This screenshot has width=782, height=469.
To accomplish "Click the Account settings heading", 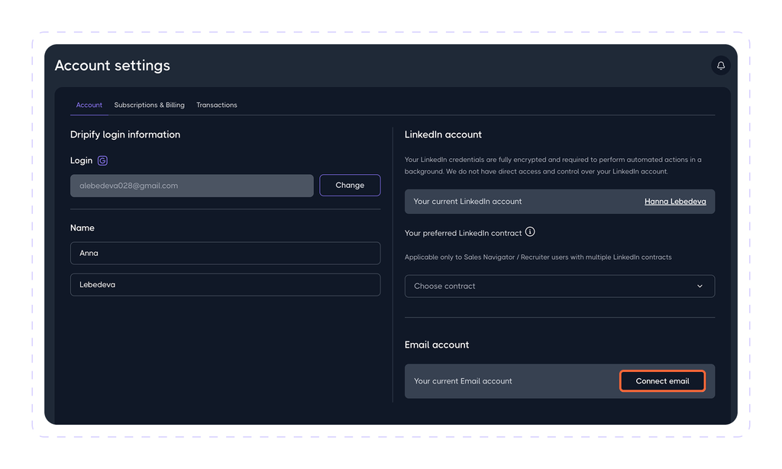I will pos(112,66).
